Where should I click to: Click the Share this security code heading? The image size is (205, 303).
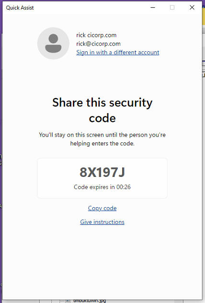point(102,110)
